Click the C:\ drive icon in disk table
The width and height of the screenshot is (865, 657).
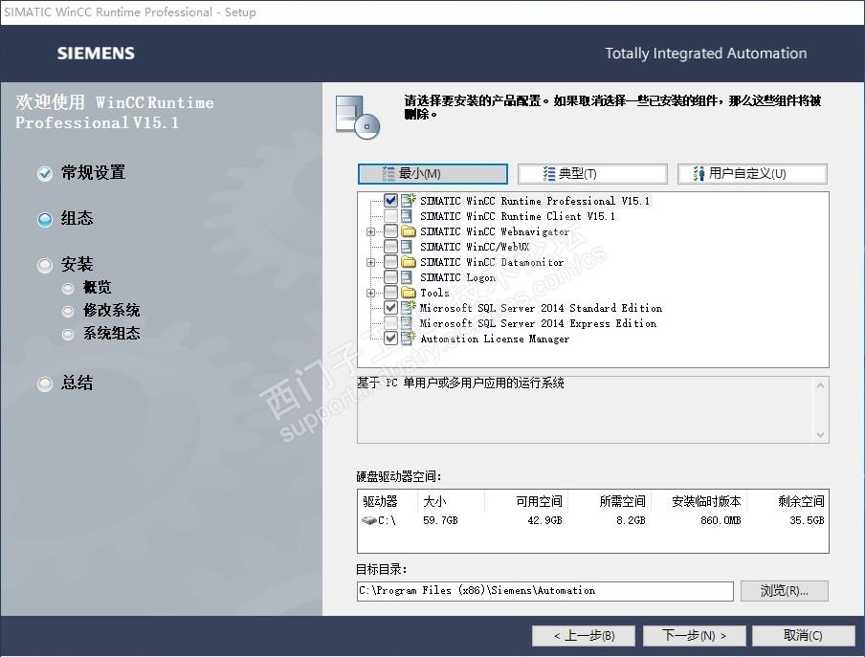click(x=369, y=519)
